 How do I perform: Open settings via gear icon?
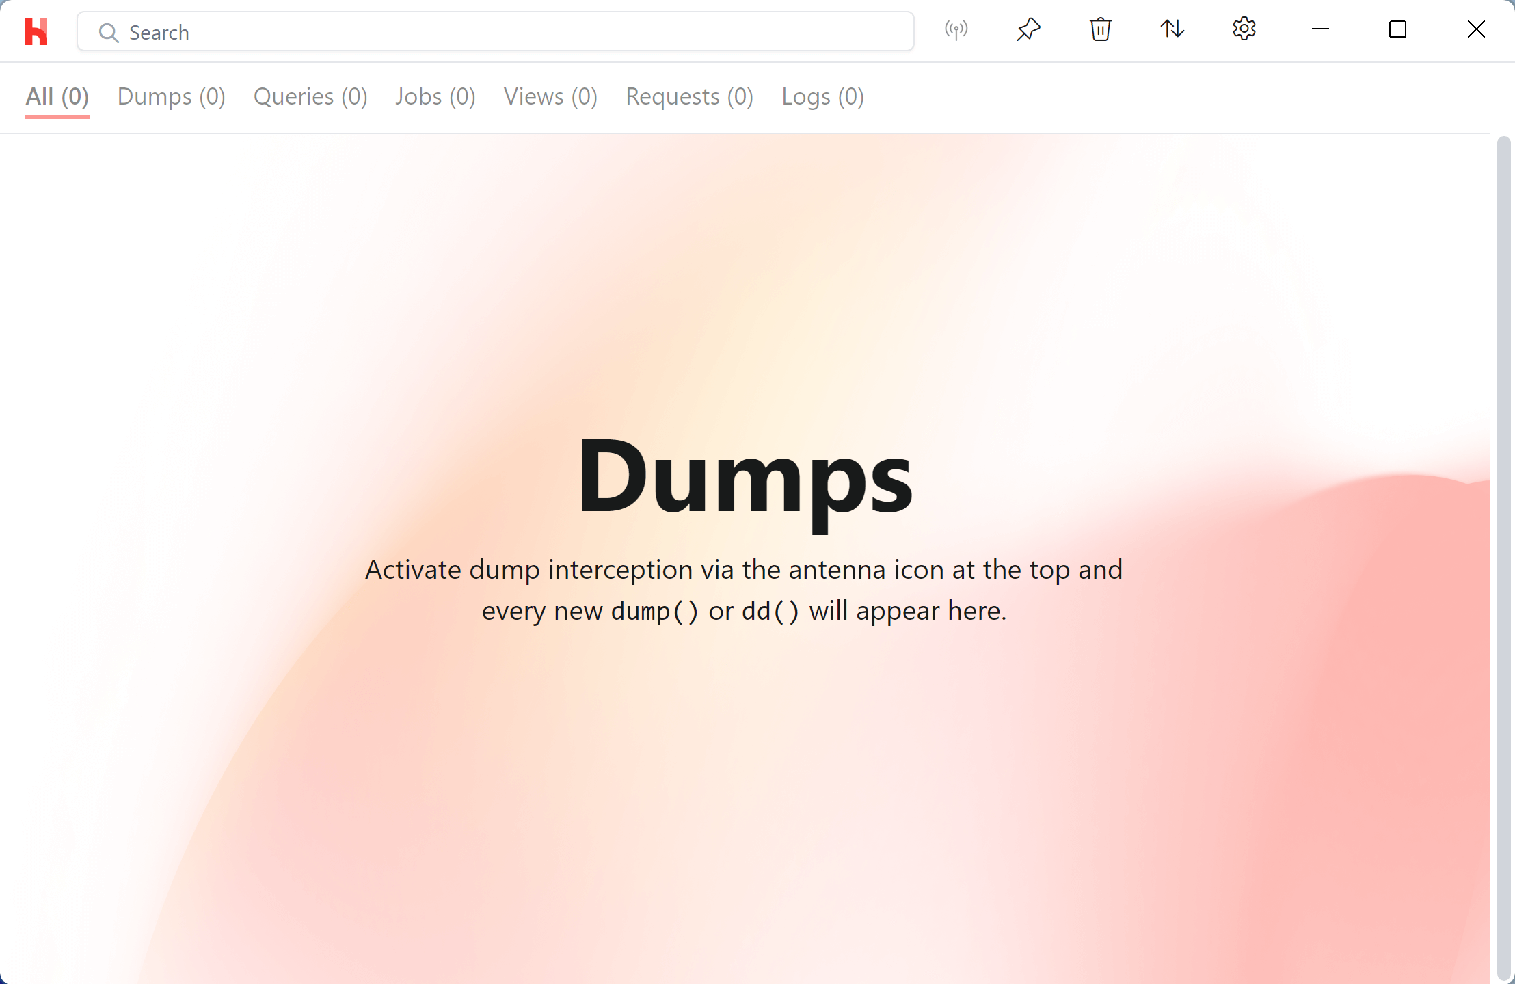click(1243, 30)
